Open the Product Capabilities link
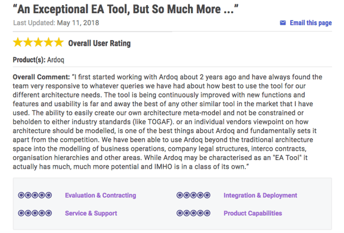The height and width of the screenshot is (233, 344). [x=253, y=213]
